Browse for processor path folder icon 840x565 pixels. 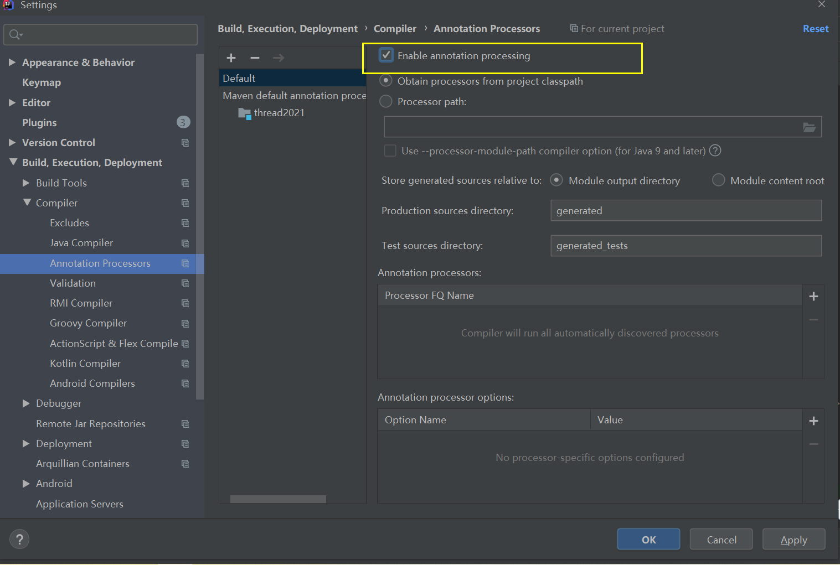click(x=809, y=127)
